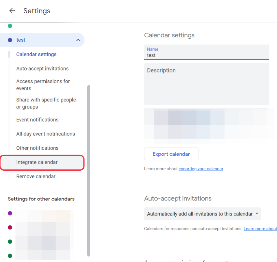Click the calendar Name input field

coord(206,55)
